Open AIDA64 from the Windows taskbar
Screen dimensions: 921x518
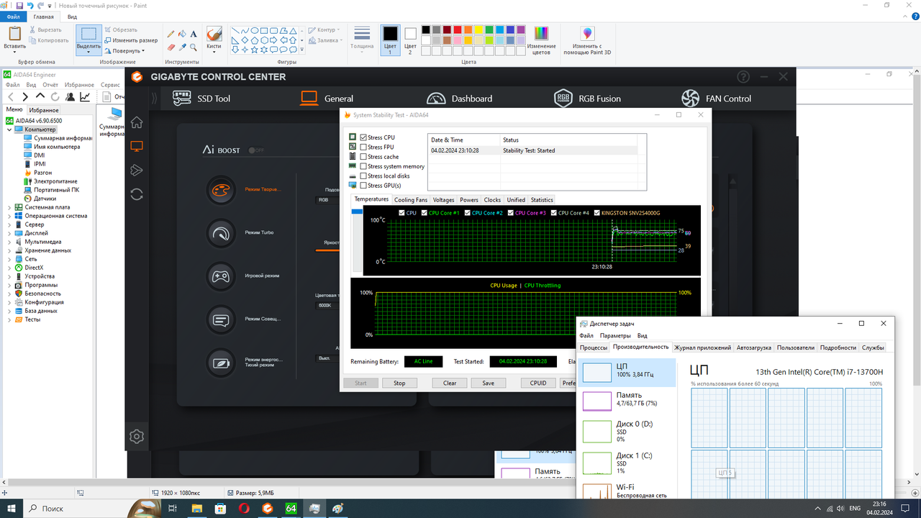pos(291,508)
